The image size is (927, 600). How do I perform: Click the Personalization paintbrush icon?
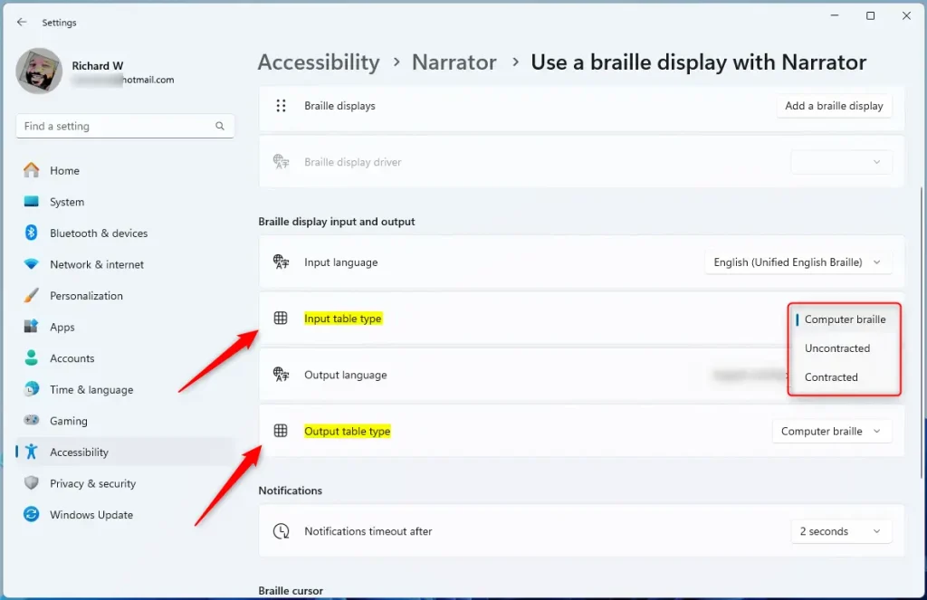(32, 296)
